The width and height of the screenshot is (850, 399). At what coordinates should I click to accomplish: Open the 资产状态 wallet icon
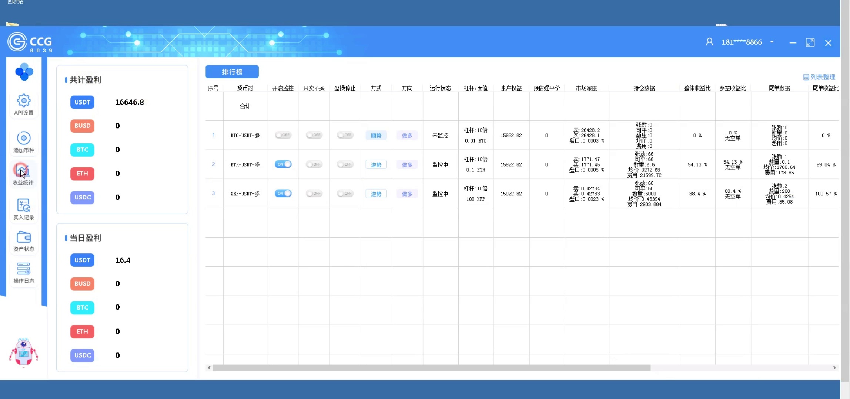pos(24,237)
